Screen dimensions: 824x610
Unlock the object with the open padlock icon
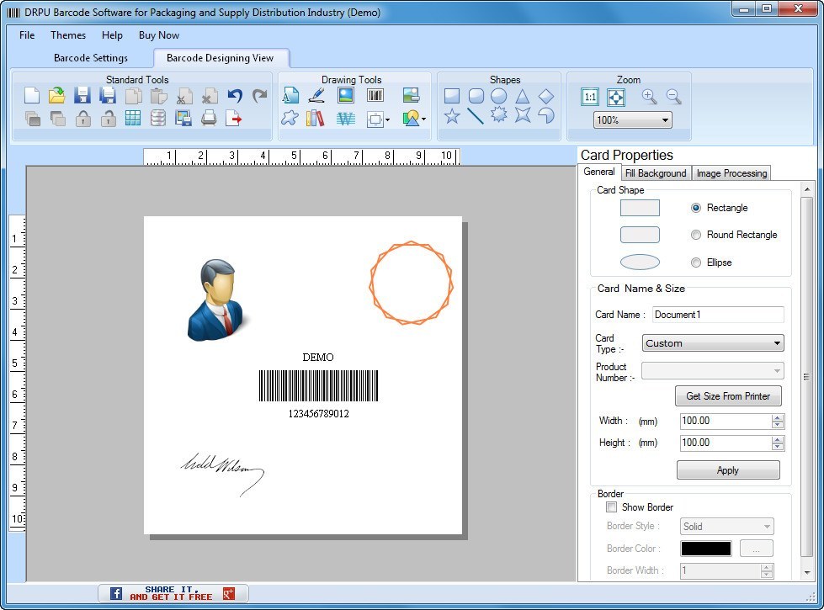coord(109,119)
